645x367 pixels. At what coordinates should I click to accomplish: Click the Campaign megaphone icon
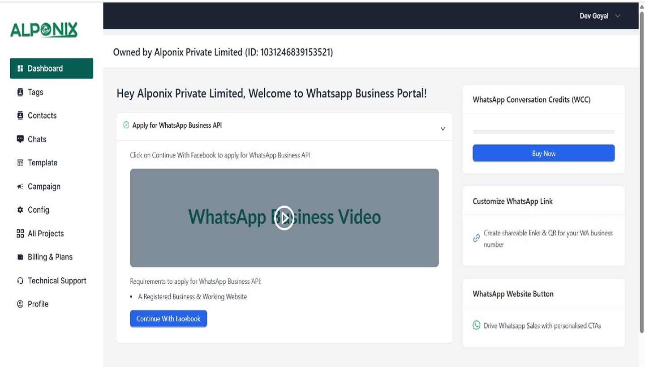20,187
